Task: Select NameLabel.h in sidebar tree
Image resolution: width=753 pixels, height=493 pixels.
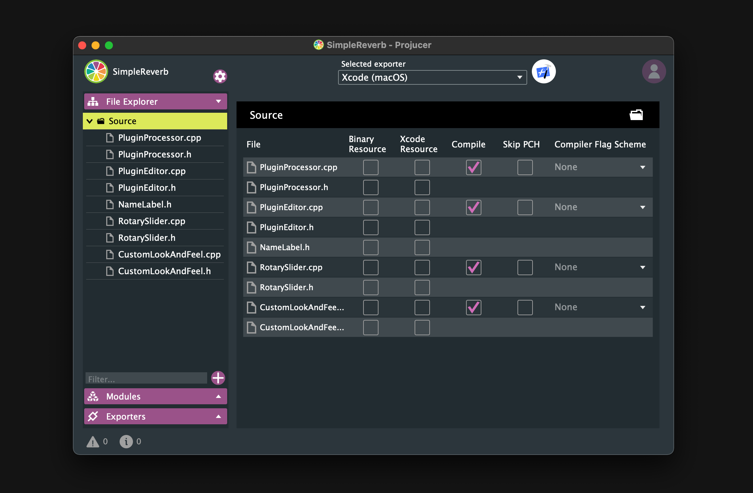Action: point(155,204)
